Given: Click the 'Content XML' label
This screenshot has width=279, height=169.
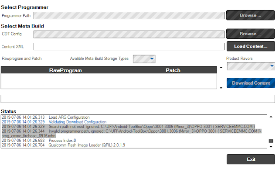Looking at the screenshot, I should [13, 47].
